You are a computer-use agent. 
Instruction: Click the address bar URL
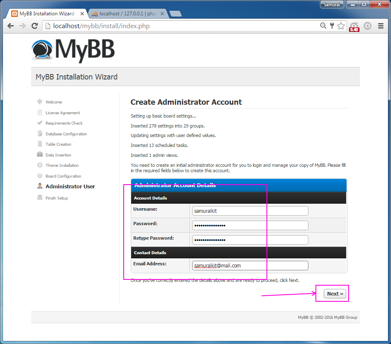(101, 26)
